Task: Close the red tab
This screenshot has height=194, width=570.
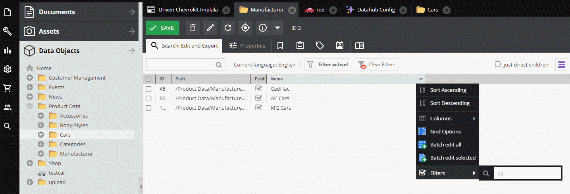Action: (x=333, y=10)
